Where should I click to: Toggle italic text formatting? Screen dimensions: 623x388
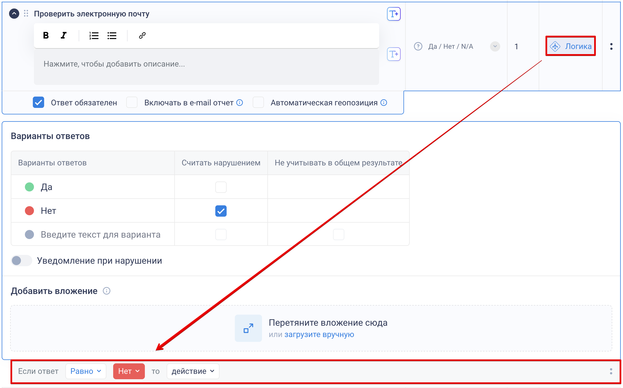pos(64,35)
